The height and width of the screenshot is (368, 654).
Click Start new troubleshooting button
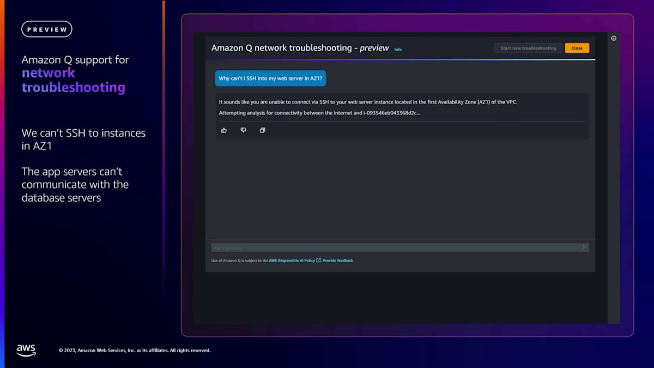(528, 48)
